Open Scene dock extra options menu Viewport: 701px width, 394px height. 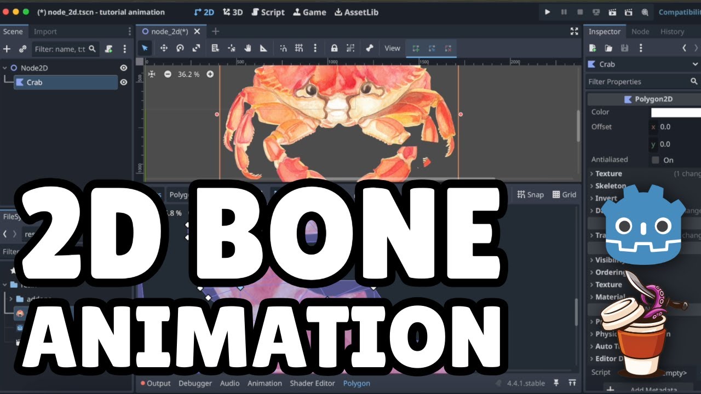(124, 49)
